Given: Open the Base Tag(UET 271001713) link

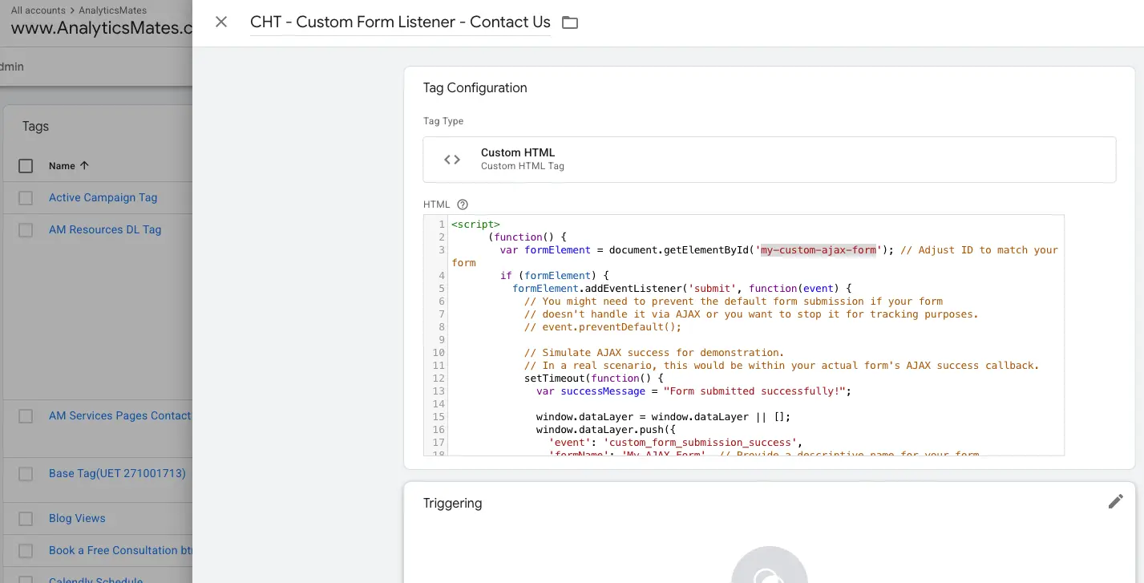Looking at the screenshot, I should point(117,473).
